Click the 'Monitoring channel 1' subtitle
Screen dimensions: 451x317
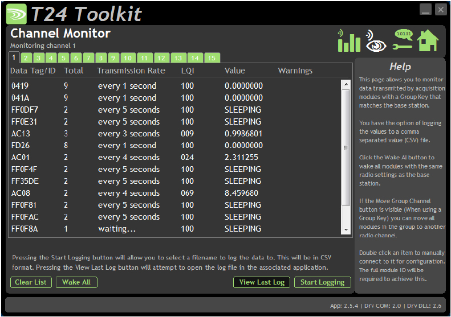pyautogui.click(x=43, y=46)
